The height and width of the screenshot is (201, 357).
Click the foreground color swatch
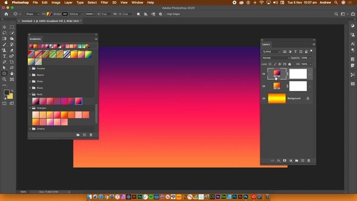[x=6, y=92]
